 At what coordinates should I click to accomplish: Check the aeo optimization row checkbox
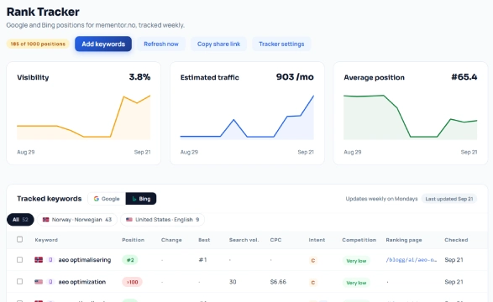coord(20,281)
